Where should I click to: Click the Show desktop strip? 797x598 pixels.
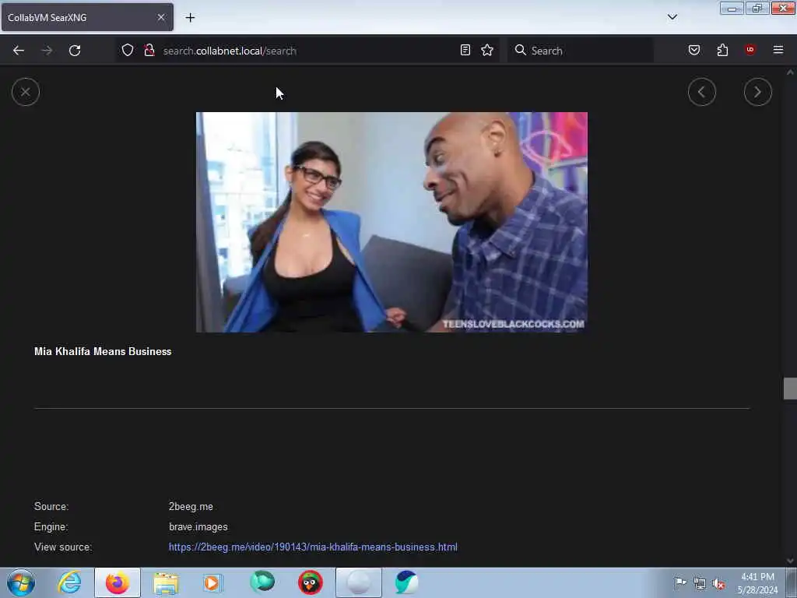click(792, 582)
